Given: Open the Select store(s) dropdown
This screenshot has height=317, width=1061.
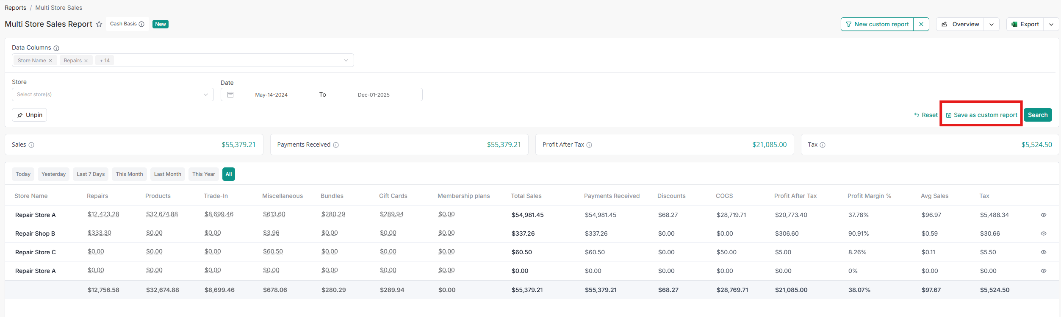Looking at the screenshot, I should pos(113,95).
